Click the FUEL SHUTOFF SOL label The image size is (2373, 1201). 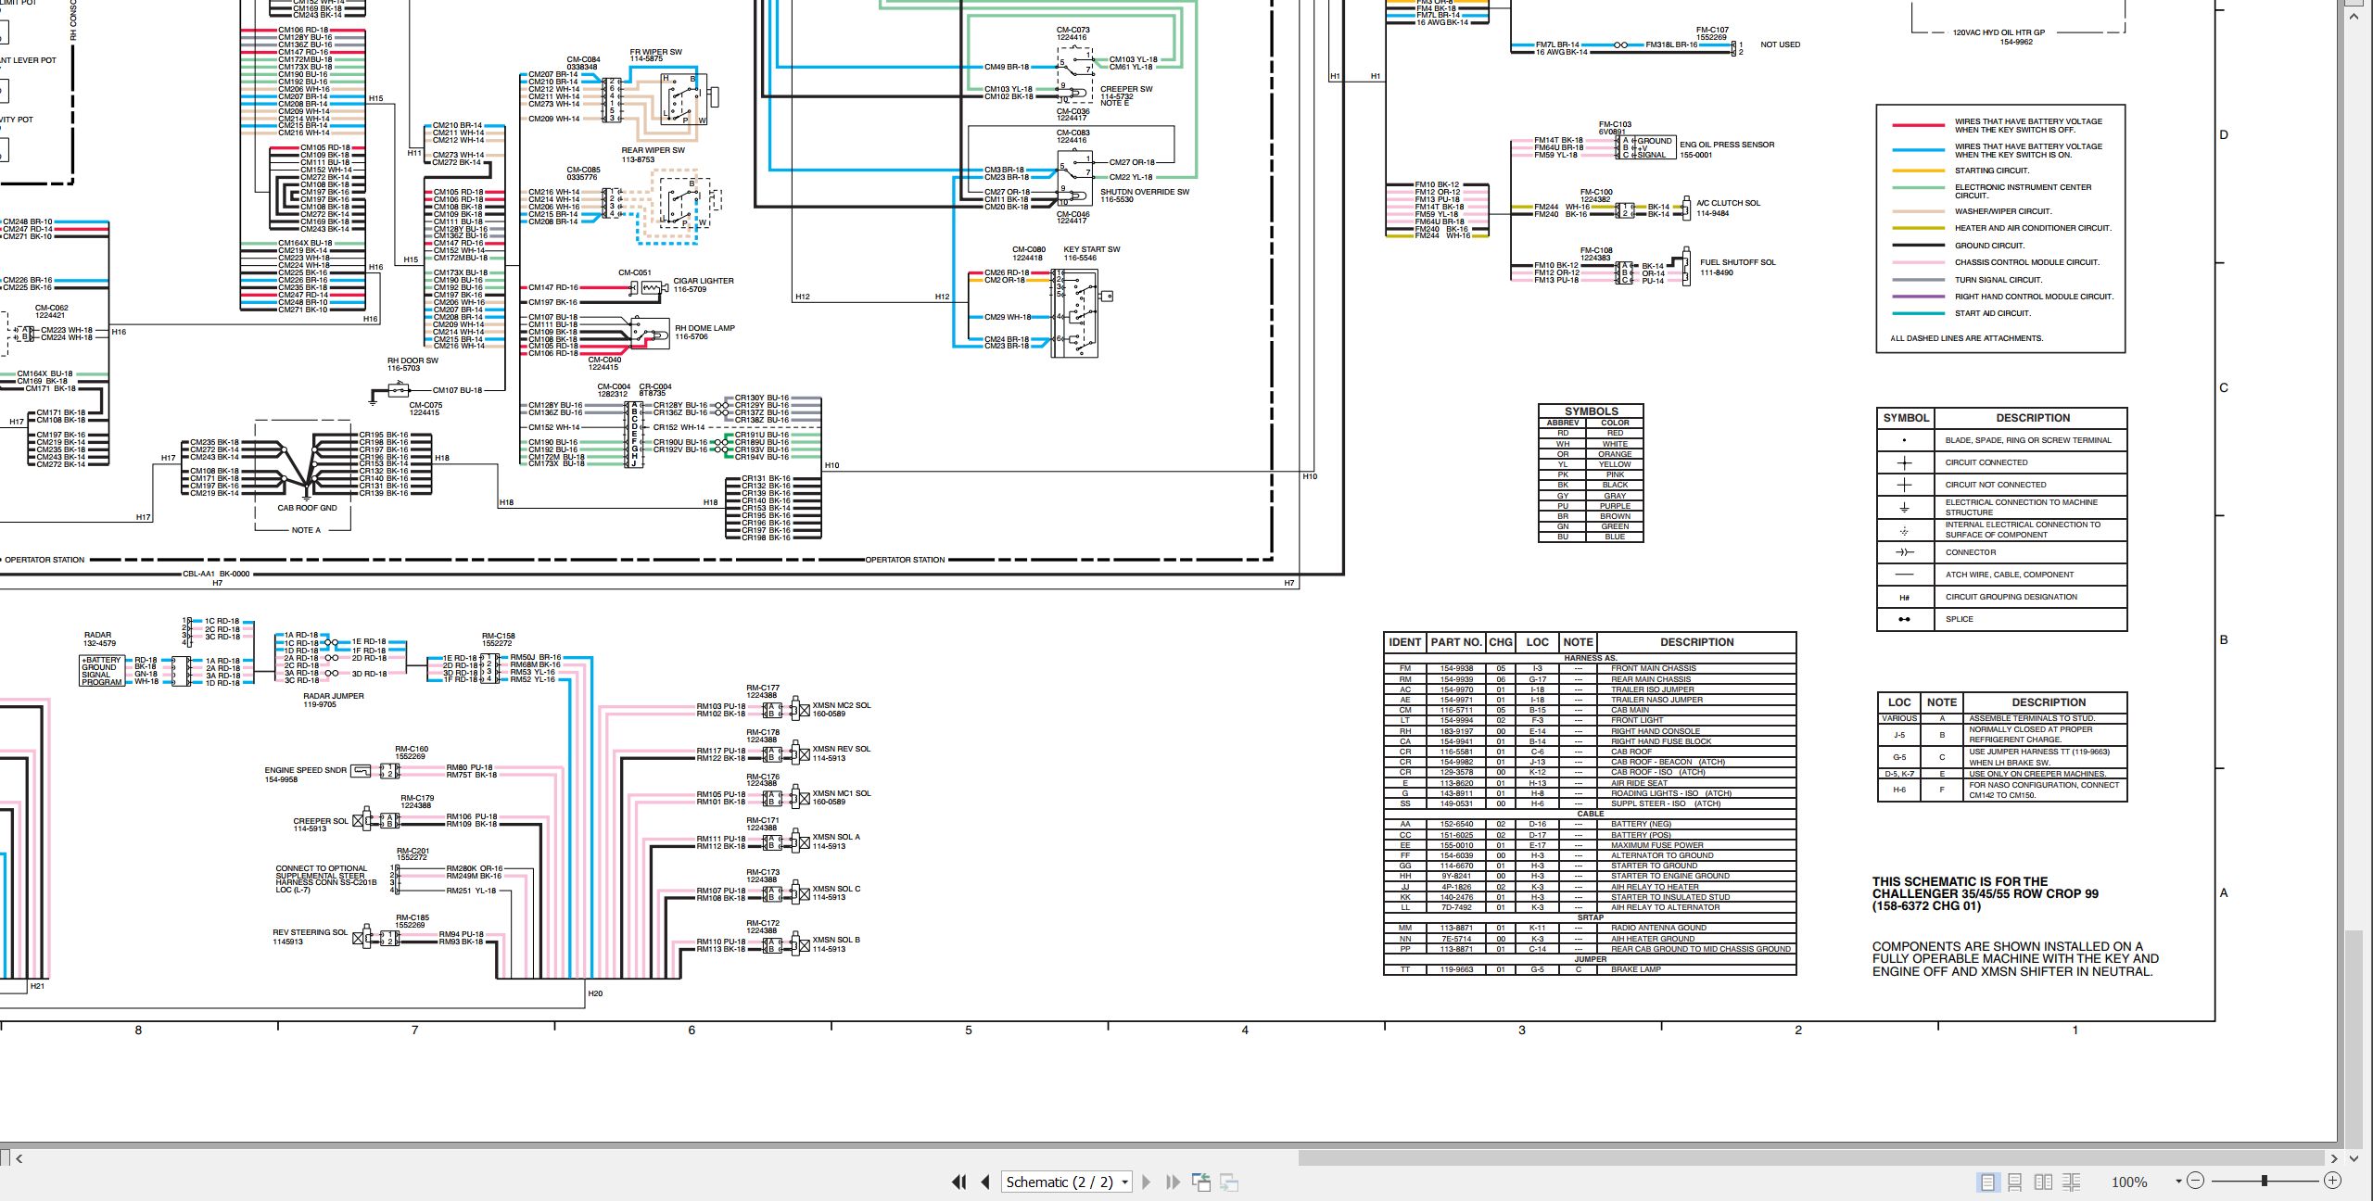[1737, 262]
